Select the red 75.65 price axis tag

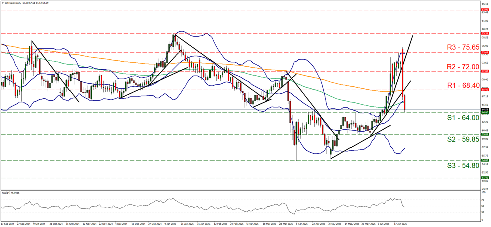pos(484,52)
